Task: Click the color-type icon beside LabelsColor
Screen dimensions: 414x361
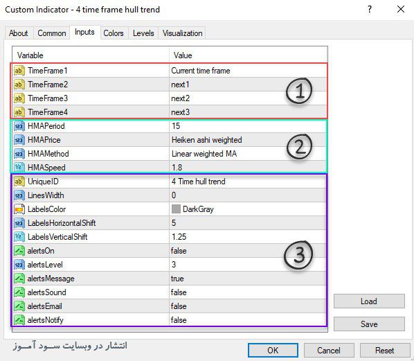Action: tap(19, 209)
